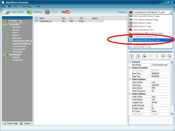Set clip start with left bracket button
The height and width of the screenshot is (131, 175).
(x=132, y=56)
